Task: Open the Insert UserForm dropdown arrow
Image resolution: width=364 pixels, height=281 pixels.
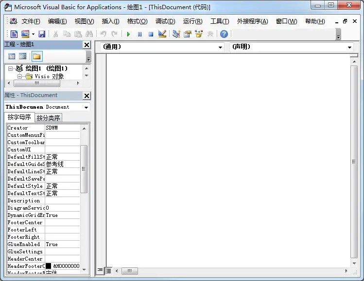Action: (33, 34)
